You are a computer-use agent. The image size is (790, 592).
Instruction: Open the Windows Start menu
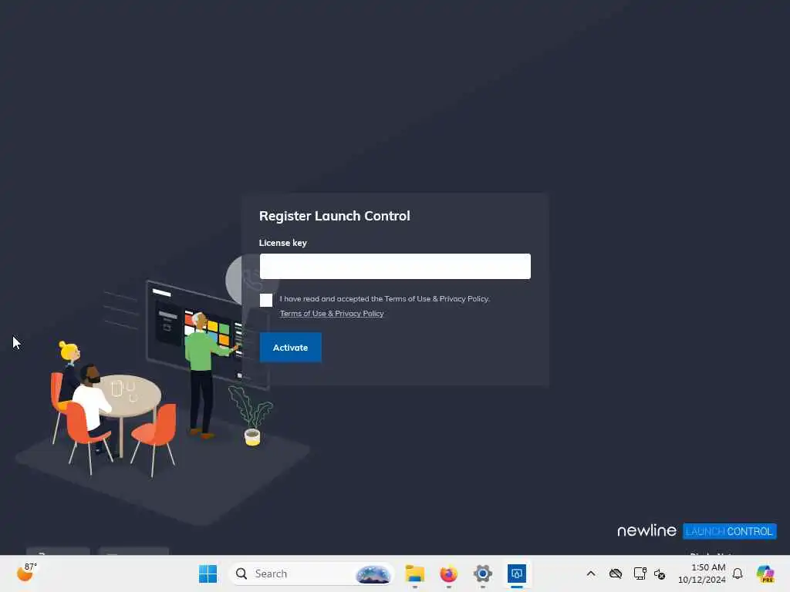coord(208,573)
